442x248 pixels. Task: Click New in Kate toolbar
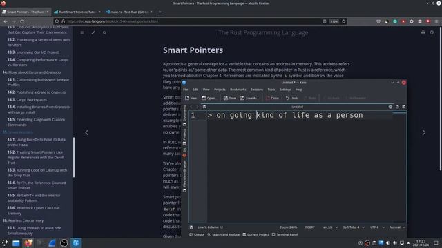(x=191, y=98)
